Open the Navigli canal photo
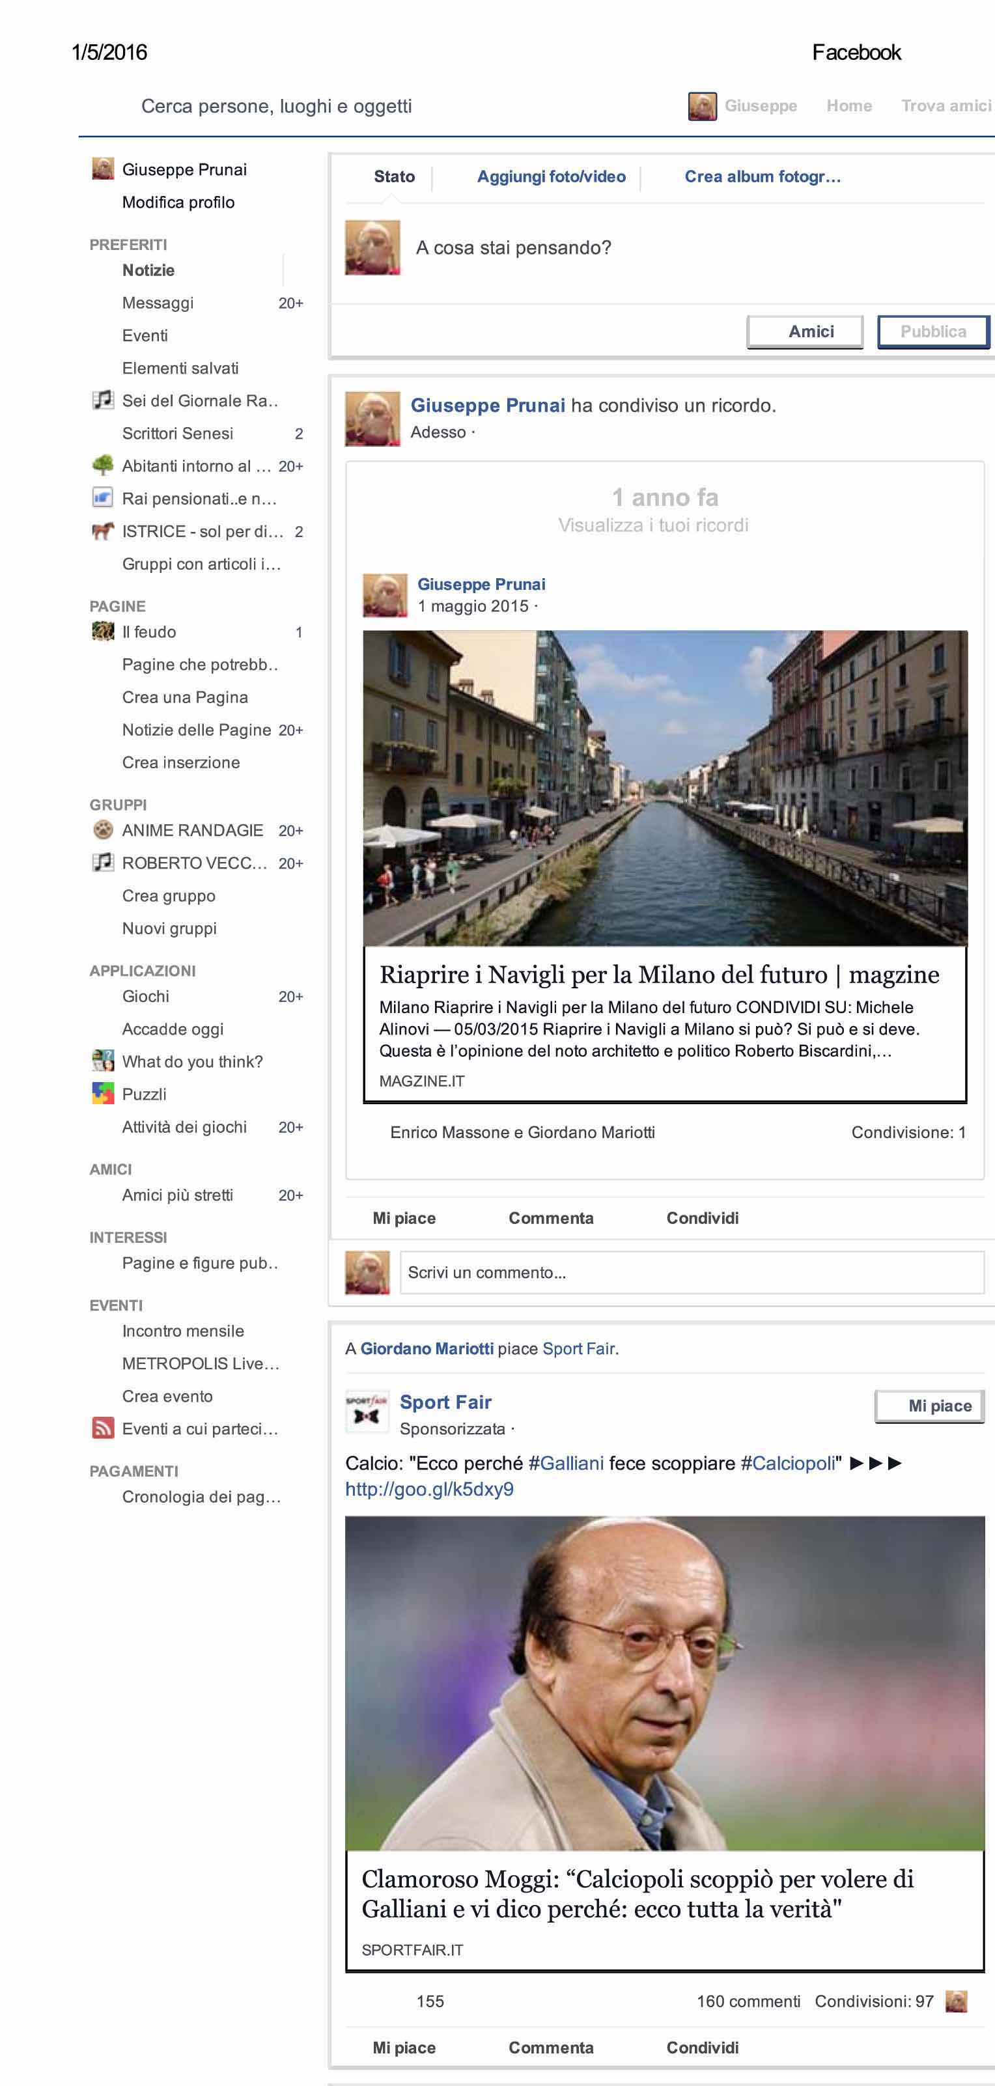 pyautogui.click(x=665, y=788)
